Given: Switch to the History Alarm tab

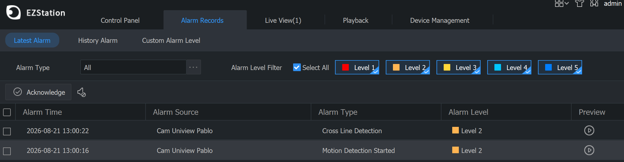Looking at the screenshot, I should pyautogui.click(x=98, y=40).
